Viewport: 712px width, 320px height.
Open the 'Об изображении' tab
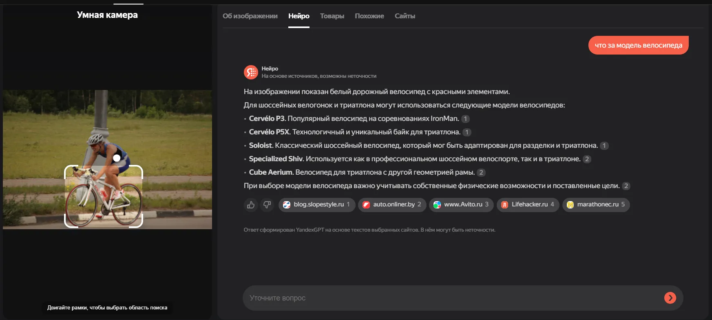click(250, 16)
